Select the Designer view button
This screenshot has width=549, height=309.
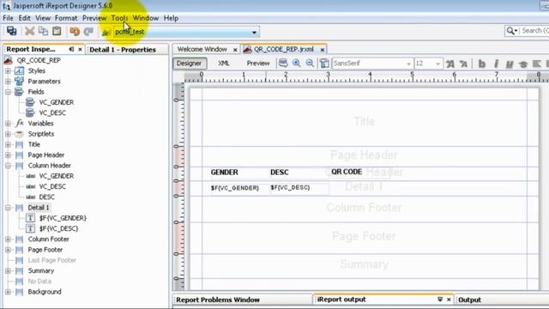point(189,64)
